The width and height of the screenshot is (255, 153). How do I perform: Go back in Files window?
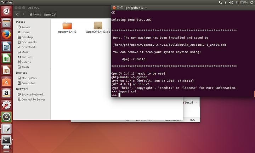click(x=17, y=14)
